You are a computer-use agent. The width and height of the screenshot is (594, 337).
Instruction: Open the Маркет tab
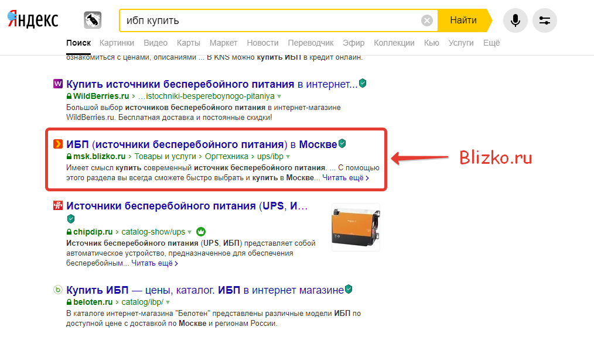pos(224,43)
